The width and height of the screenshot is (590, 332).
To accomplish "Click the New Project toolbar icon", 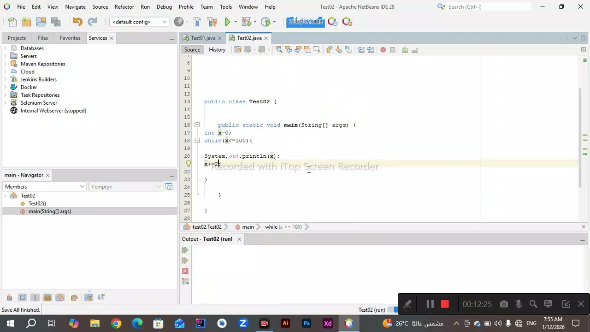I will [27, 22].
